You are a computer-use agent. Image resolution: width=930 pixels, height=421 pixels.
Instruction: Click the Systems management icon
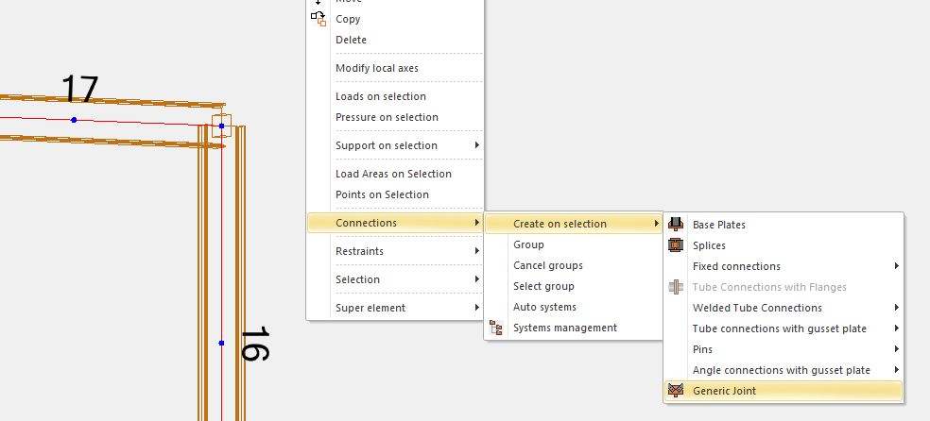(496, 328)
